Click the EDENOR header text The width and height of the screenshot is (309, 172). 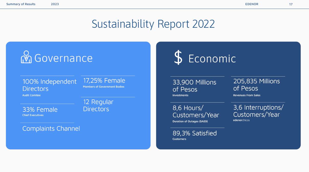click(252, 4)
